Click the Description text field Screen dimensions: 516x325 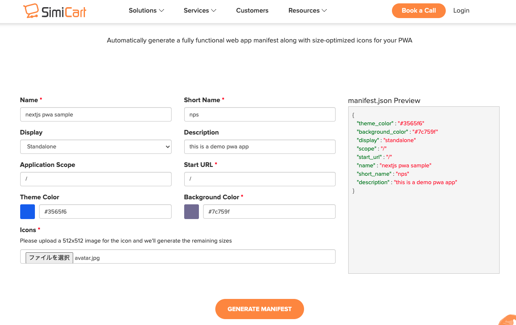point(259,147)
